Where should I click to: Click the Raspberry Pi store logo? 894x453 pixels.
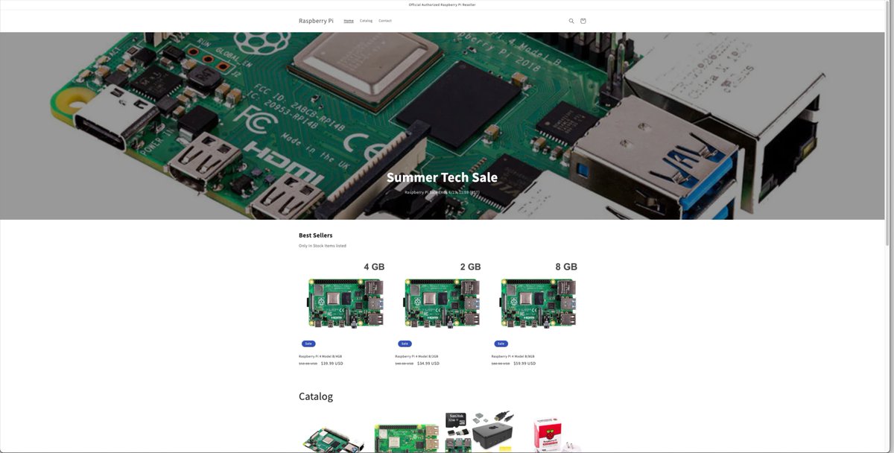coord(315,20)
